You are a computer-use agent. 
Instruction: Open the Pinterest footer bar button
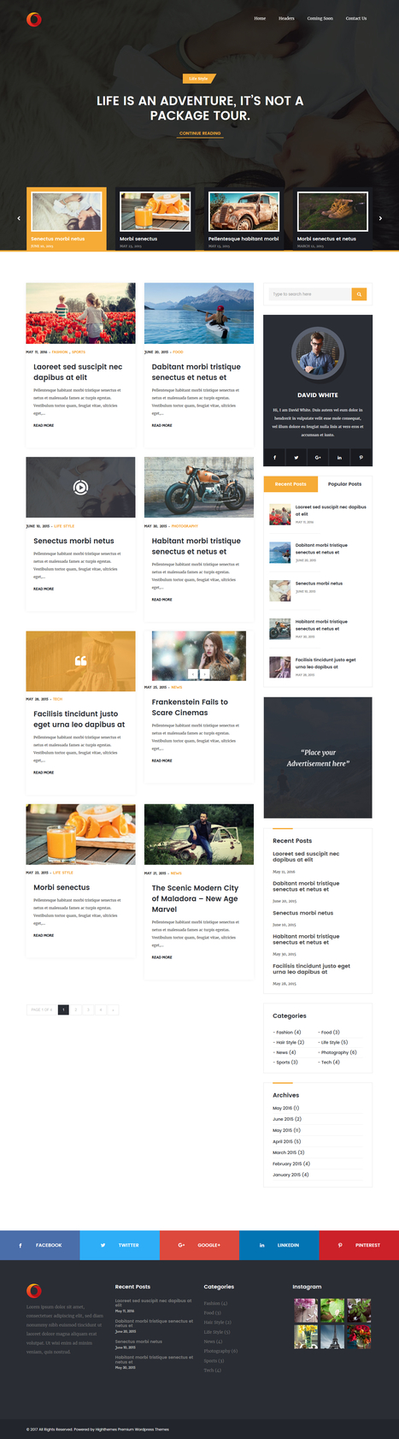(x=359, y=1245)
